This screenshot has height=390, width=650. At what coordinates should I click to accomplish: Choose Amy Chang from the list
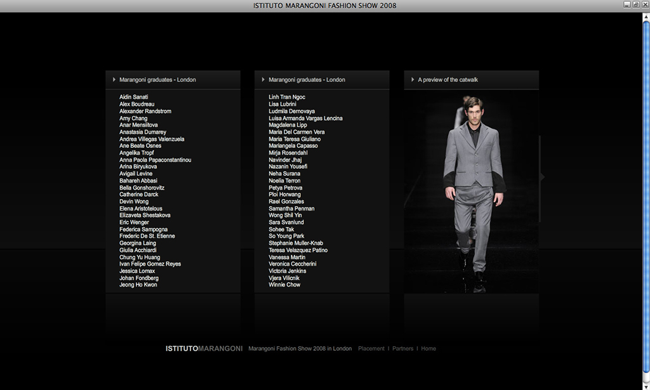pos(133,118)
